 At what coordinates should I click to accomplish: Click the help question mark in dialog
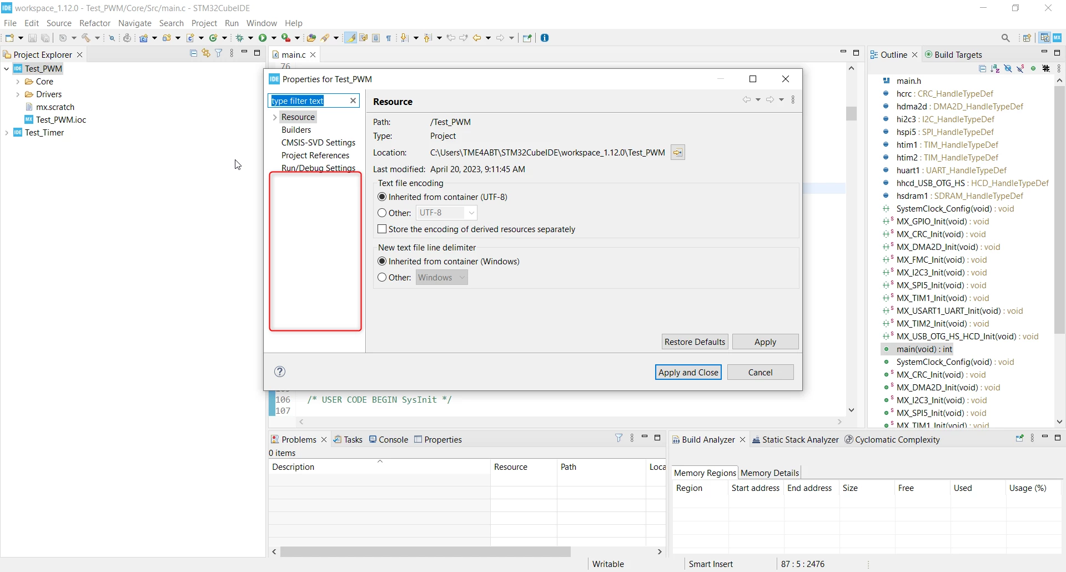[280, 372]
